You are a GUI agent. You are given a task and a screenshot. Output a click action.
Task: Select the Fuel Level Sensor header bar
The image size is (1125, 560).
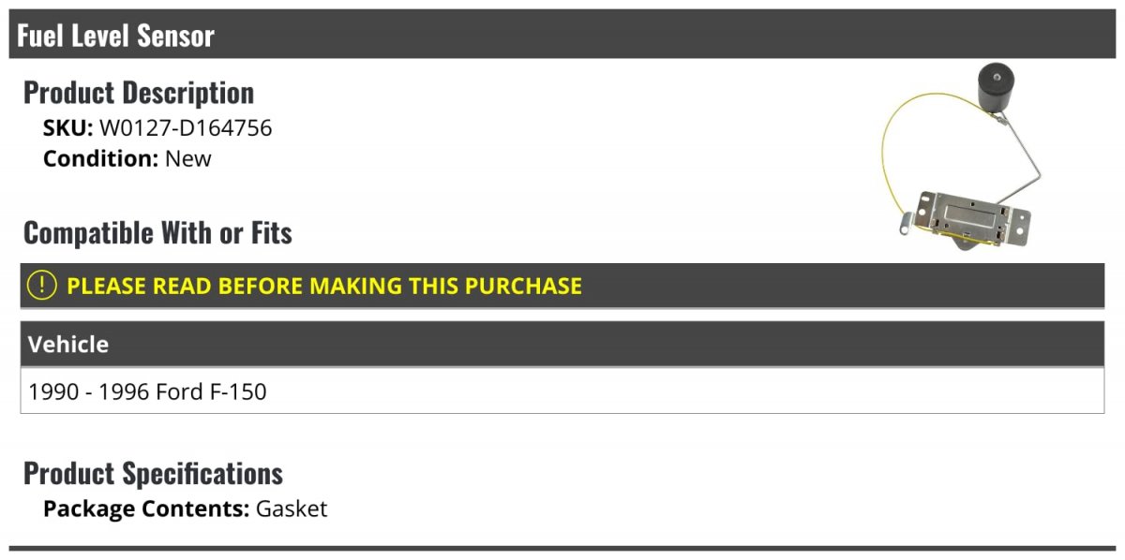[562, 35]
